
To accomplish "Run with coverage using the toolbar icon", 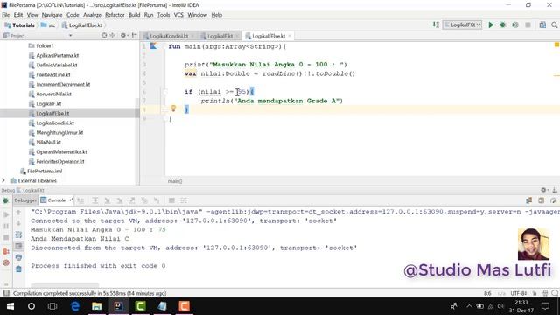I will (515, 25).
